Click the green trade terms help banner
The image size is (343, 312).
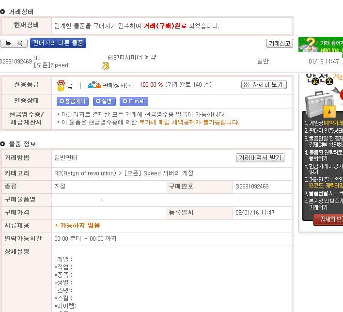coord(320,44)
